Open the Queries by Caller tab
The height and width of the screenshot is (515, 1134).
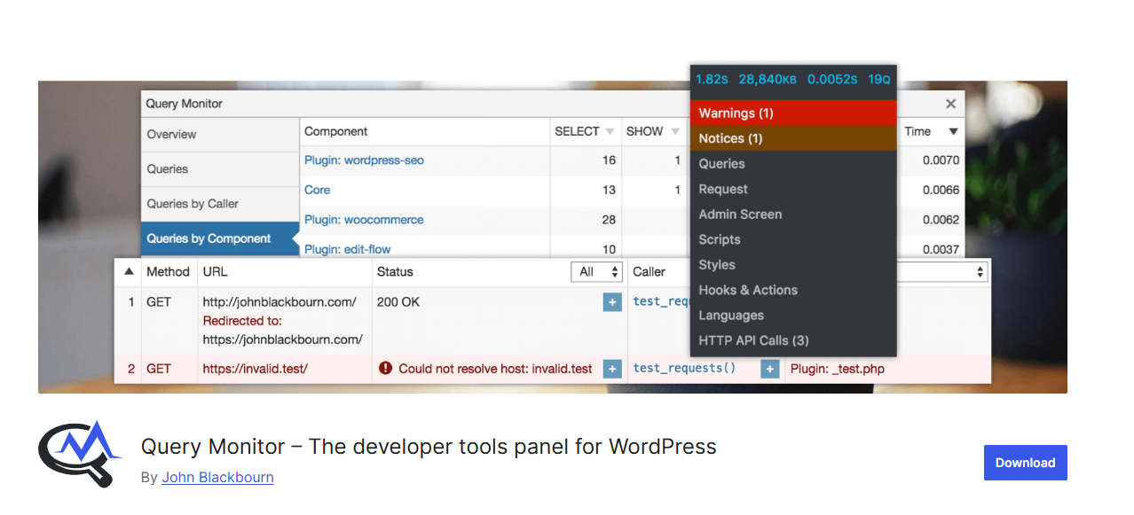tap(193, 204)
